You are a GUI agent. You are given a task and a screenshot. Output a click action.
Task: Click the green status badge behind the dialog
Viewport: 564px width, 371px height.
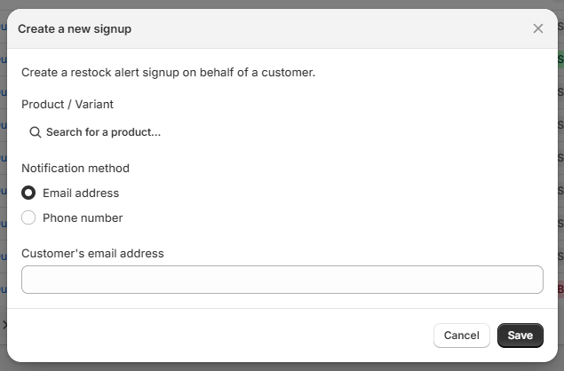tap(560, 59)
